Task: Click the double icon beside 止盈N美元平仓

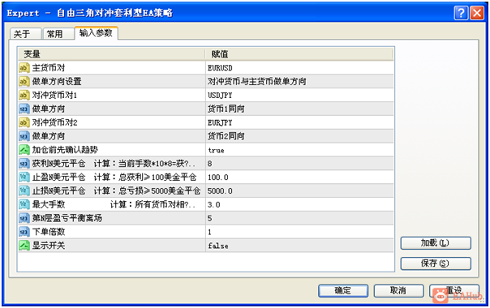Action: pos(24,178)
